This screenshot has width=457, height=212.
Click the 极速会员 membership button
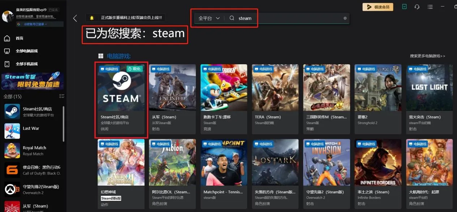378,7
